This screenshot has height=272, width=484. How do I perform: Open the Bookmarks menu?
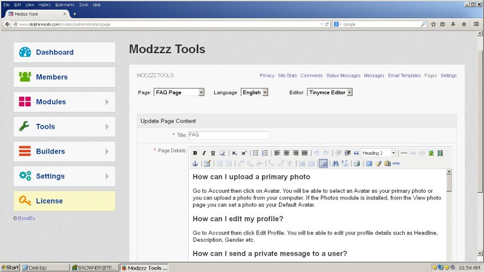click(x=65, y=5)
